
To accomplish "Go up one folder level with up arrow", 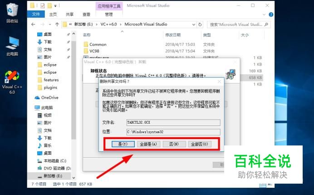I will click(x=57, y=25).
